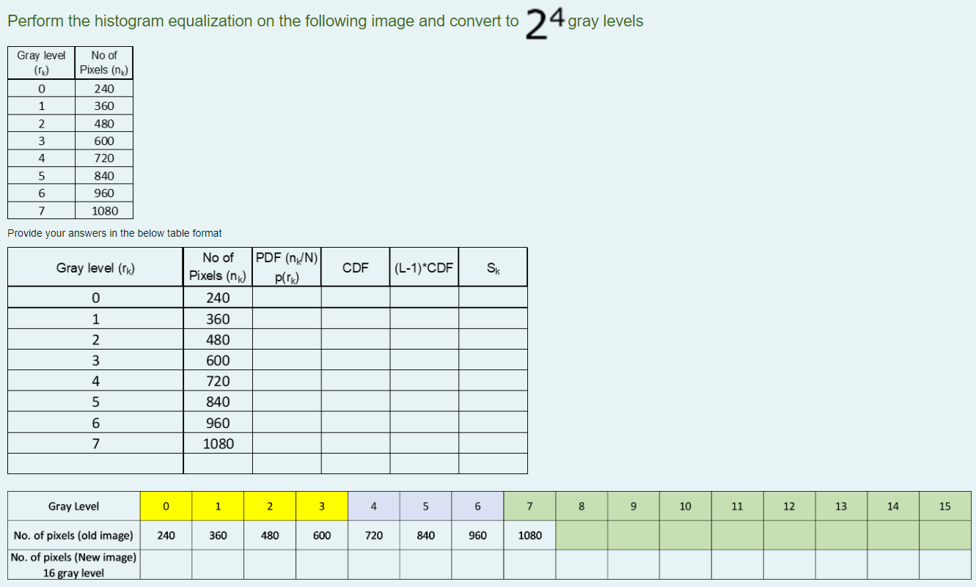This screenshot has width=976, height=587.
Task: Click lavender gray level 4 cell in 16-level table
Action: point(374,506)
